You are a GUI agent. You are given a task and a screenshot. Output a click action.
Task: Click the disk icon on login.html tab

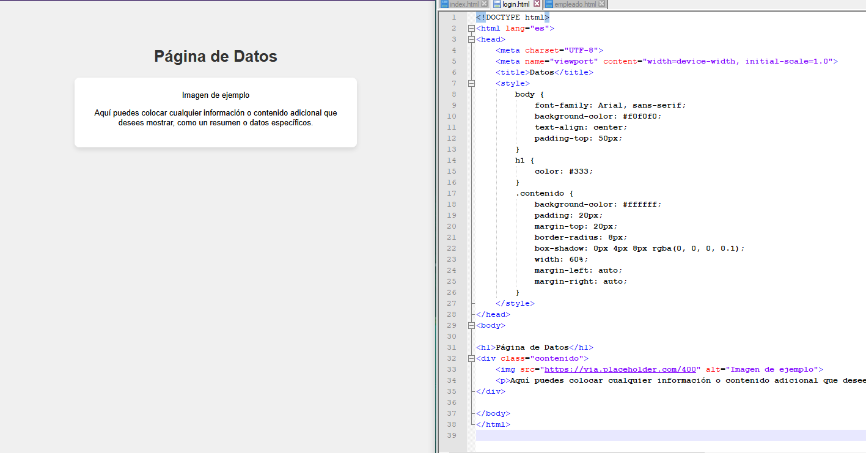[497, 4]
